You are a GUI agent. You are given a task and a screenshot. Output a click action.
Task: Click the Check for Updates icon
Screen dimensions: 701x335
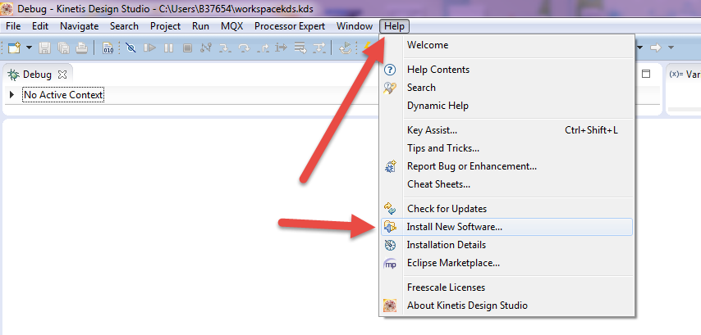click(390, 208)
